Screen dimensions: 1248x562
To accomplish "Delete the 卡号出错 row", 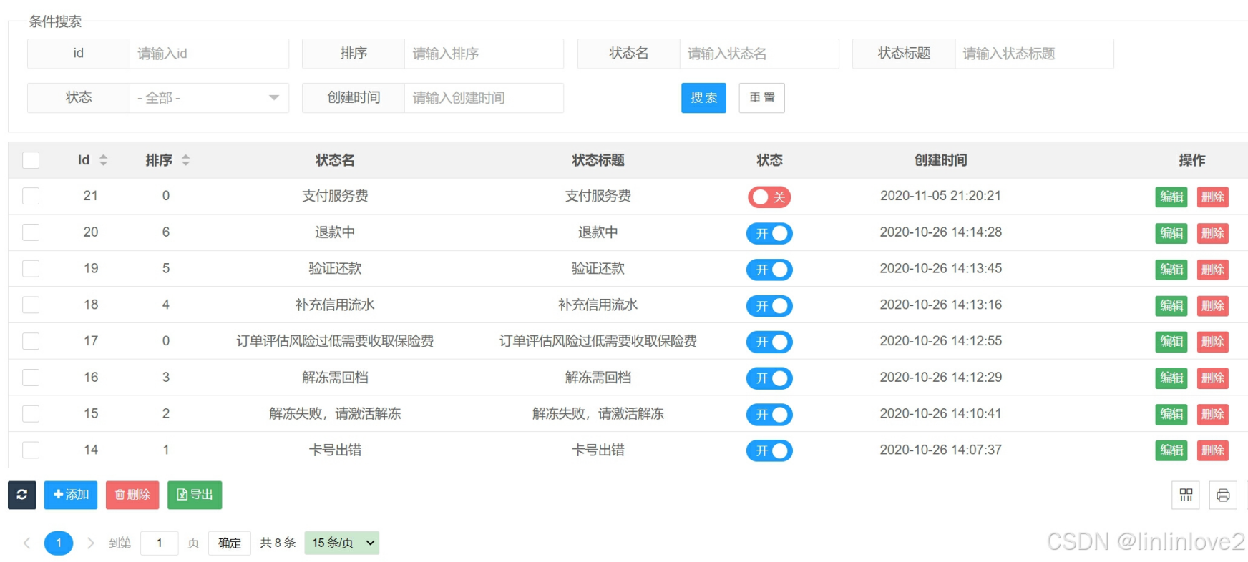I will (1213, 451).
